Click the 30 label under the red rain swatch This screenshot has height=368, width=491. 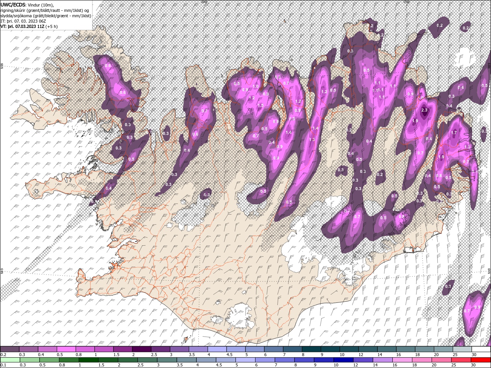pyautogui.click(x=474, y=365)
